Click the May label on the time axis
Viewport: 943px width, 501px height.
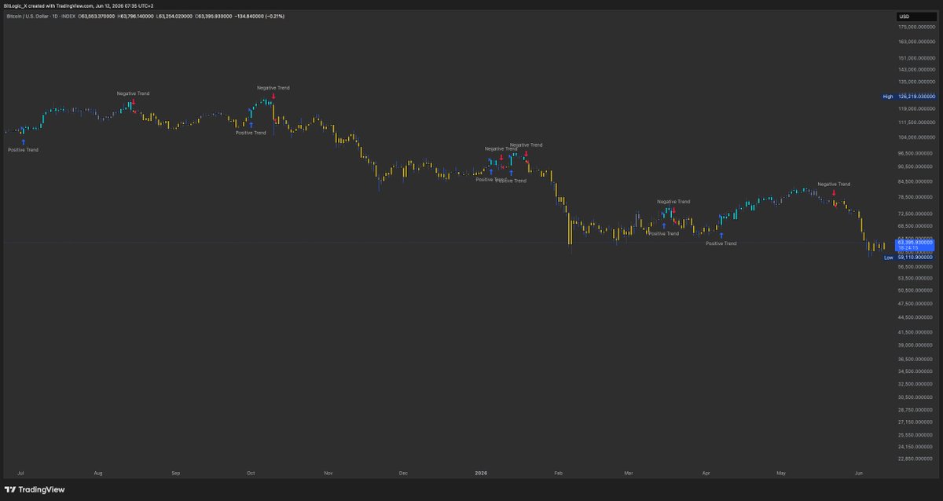781,474
